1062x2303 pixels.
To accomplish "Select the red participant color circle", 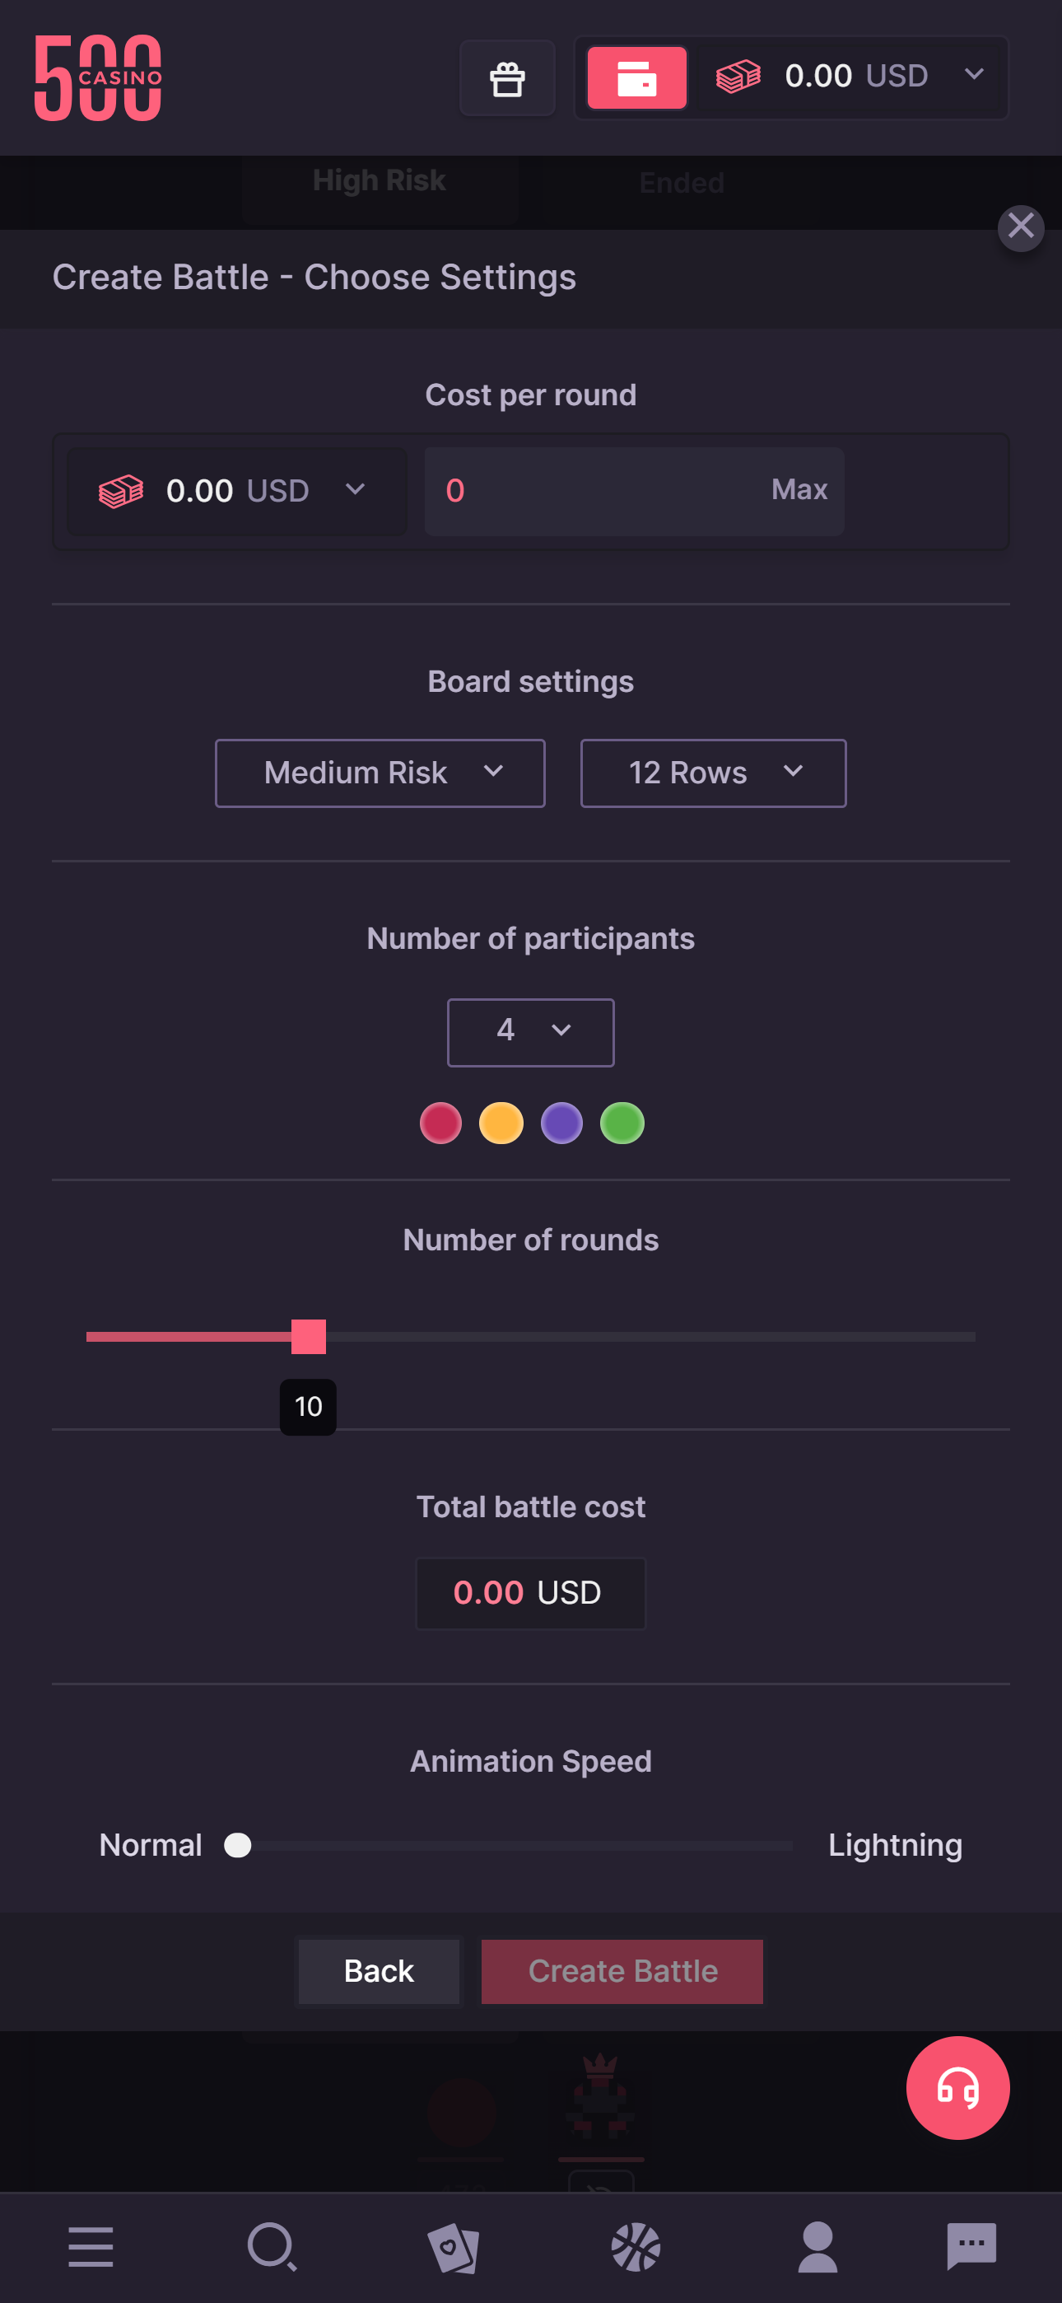I will pos(440,1123).
